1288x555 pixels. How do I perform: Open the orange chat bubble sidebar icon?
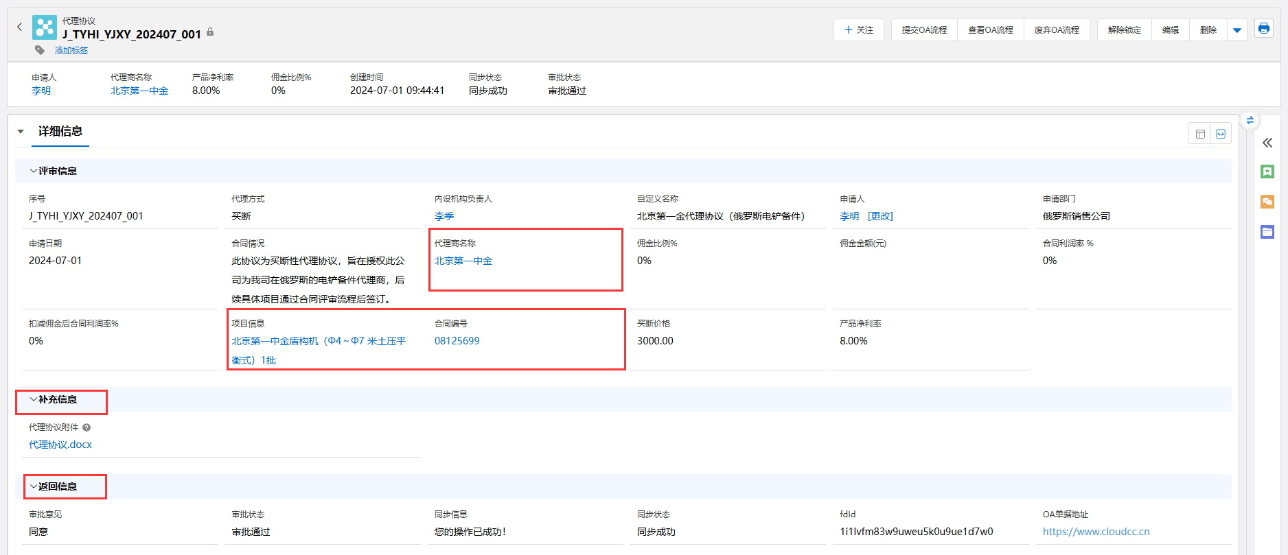1267,202
